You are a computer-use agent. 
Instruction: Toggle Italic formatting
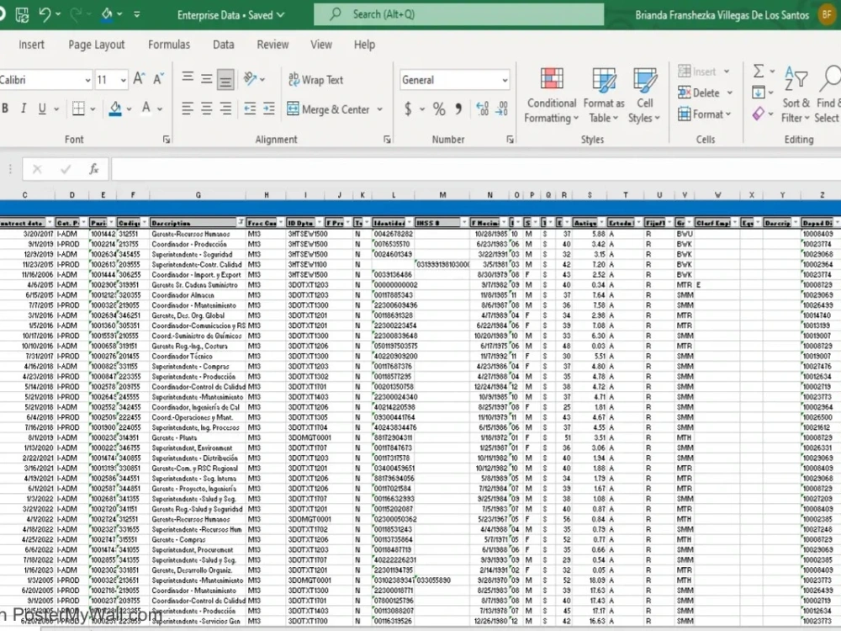coord(23,109)
